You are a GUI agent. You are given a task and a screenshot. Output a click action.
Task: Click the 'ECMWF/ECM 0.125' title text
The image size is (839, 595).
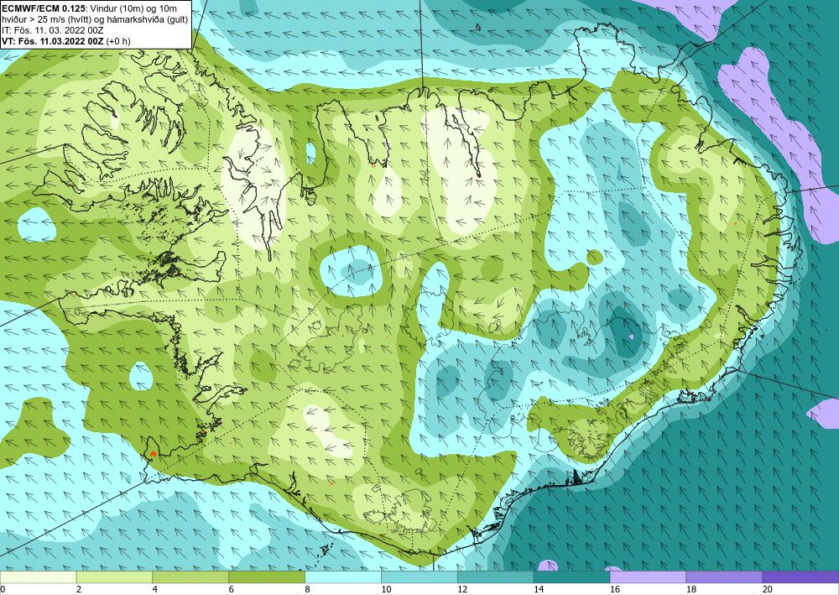pyautogui.click(x=44, y=8)
